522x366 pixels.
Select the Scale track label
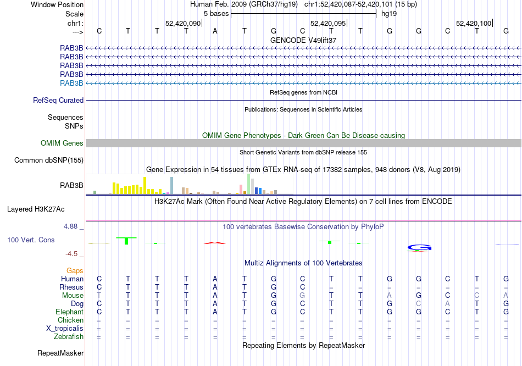tap(74, 14)
